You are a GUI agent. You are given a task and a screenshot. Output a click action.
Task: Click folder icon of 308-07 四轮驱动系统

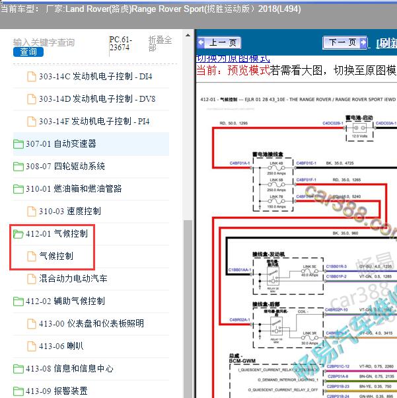tap(18, 167)
